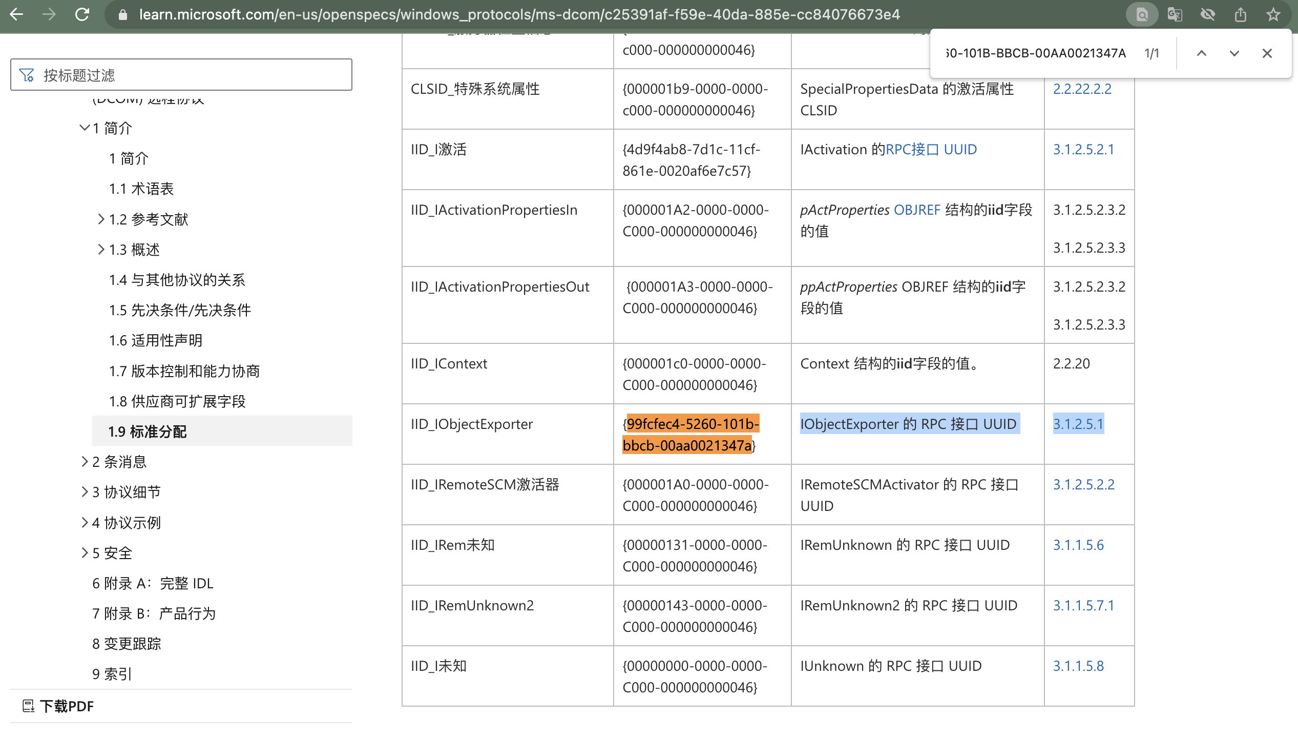Click the share icon in address bar
Image resolution: width=1298 pixels, height=740 pixels.
[1240, 14]
